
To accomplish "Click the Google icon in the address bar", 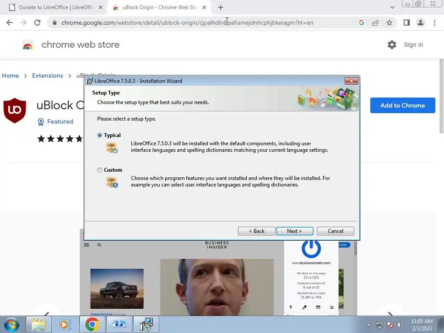I will [362, 23].
